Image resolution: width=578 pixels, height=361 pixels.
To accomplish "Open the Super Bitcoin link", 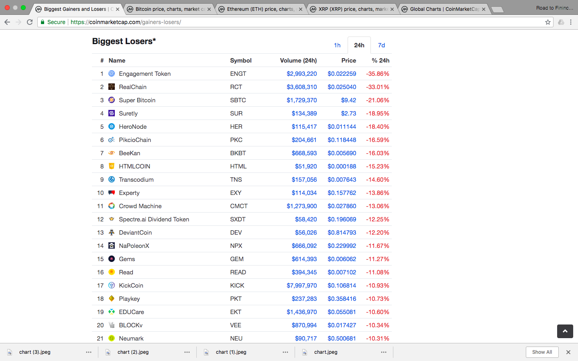I will point(137,100).
